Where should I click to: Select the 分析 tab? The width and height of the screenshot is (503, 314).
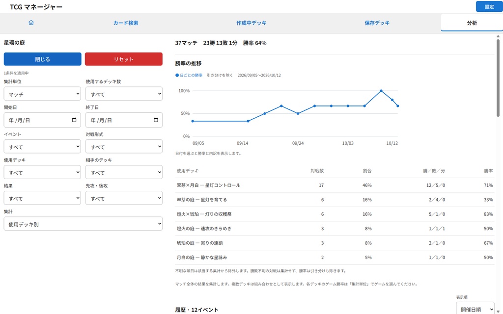click(472, 23)
